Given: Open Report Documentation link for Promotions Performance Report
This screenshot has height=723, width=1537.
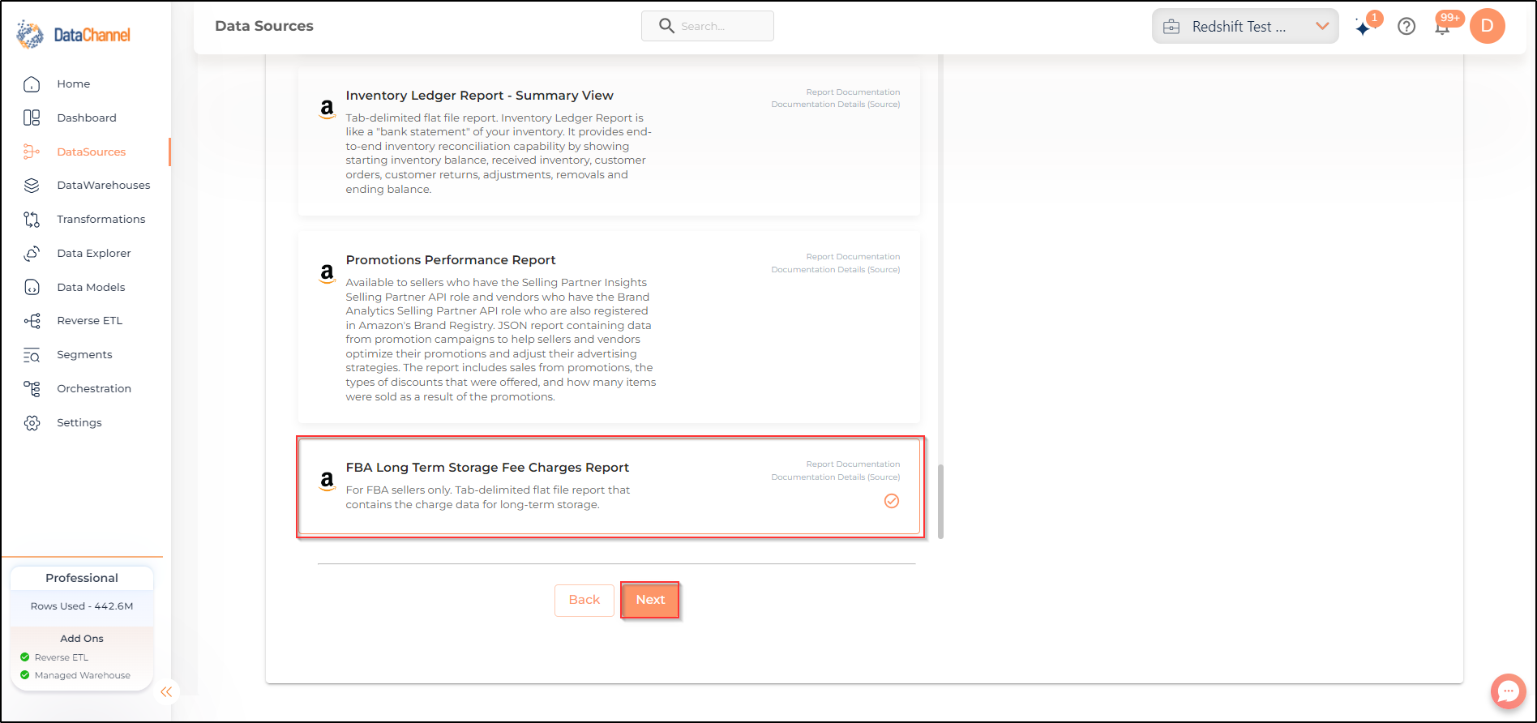Looking at the screenshot, I should (853, 257).
